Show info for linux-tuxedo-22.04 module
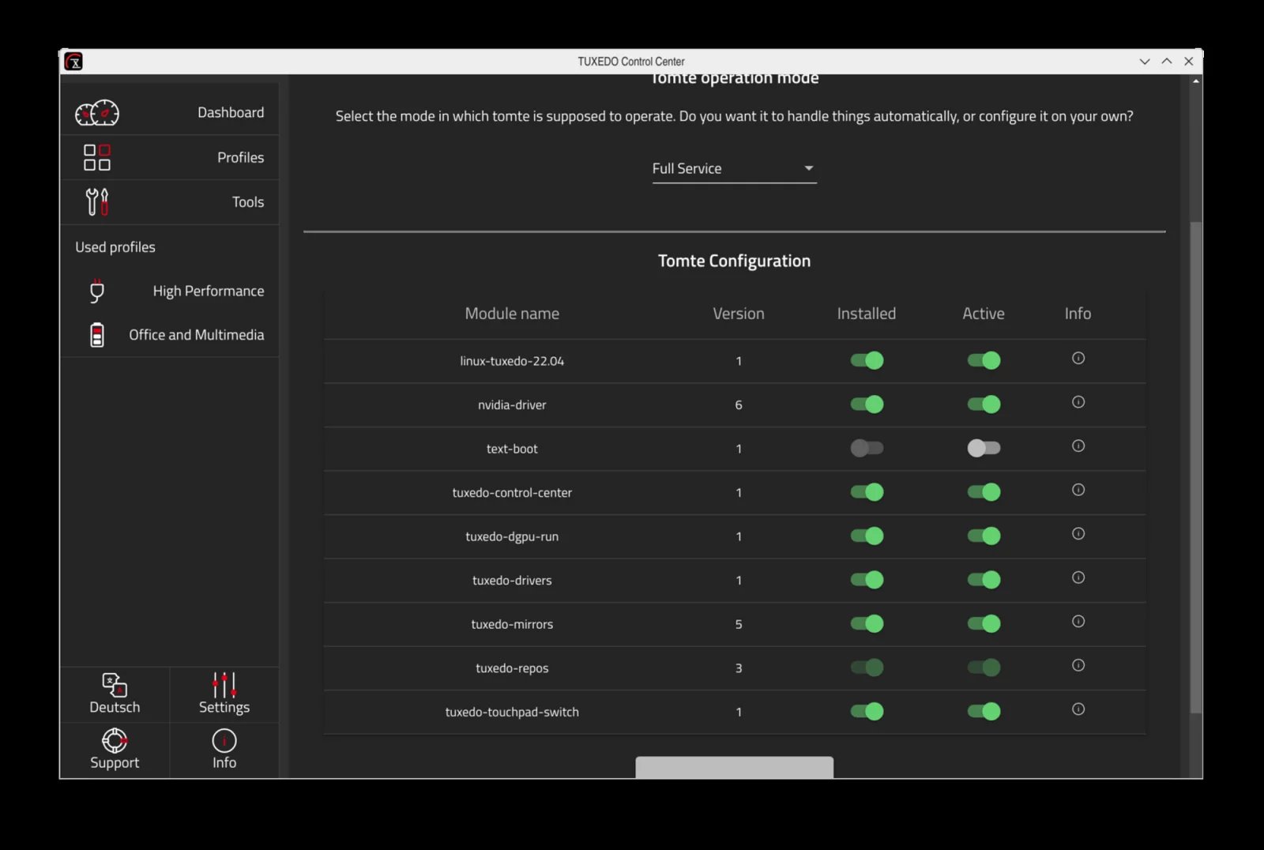 click(1078, 359)
